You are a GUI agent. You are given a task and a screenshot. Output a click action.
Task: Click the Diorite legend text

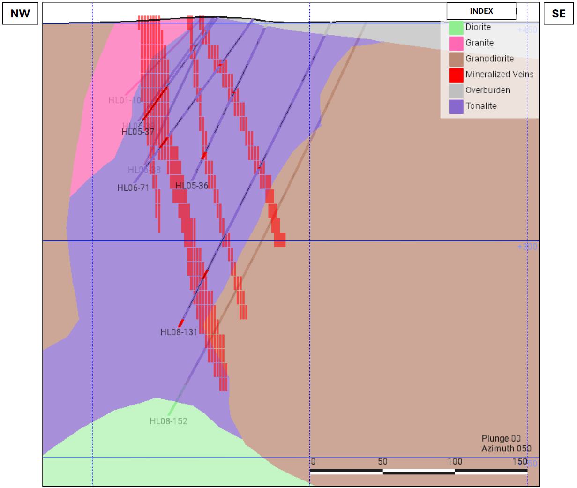pyautogui.click(x=478, y=27)
